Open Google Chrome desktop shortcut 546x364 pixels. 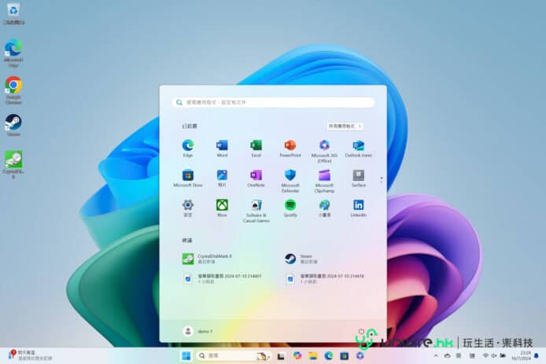[13, 86]
